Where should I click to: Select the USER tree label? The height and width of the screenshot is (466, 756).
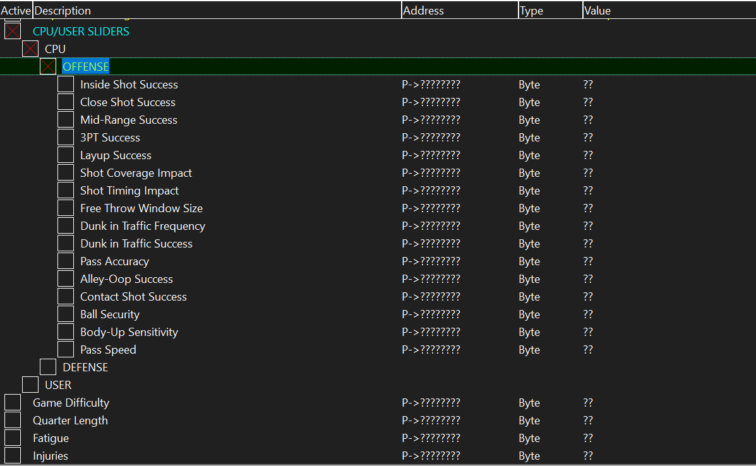(x=58, y=385)
